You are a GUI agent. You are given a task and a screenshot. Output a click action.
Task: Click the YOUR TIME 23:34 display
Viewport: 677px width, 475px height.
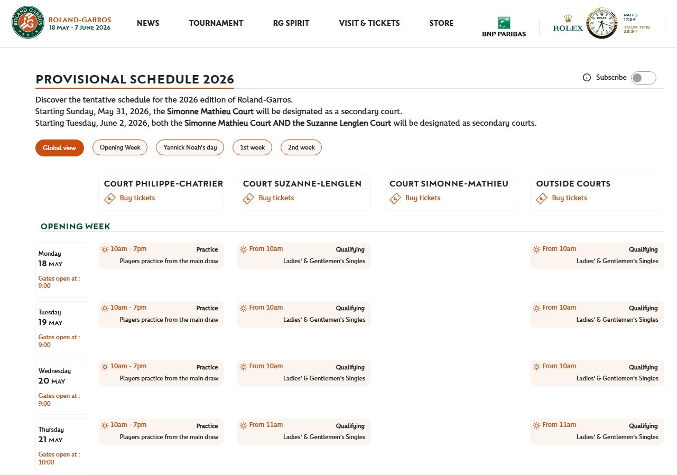pyautogui.click(x=637, y=29)
